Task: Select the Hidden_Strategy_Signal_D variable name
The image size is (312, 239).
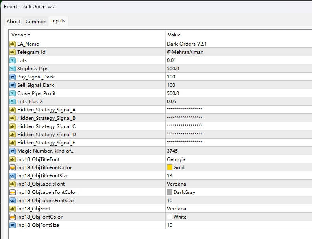Action: (46, 135)
